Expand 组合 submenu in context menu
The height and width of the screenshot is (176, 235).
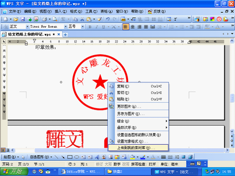pyautogui.click(x=142, y=121)
